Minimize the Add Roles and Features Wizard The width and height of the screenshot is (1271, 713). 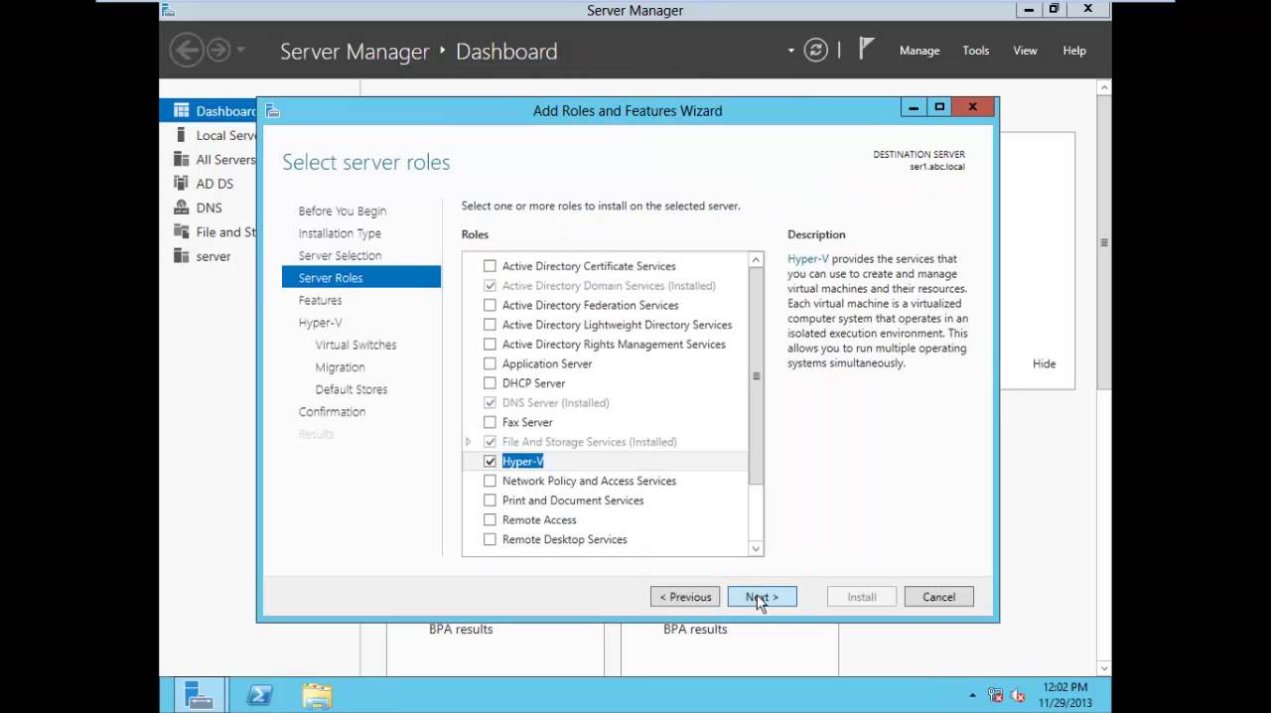coord(914,107)
